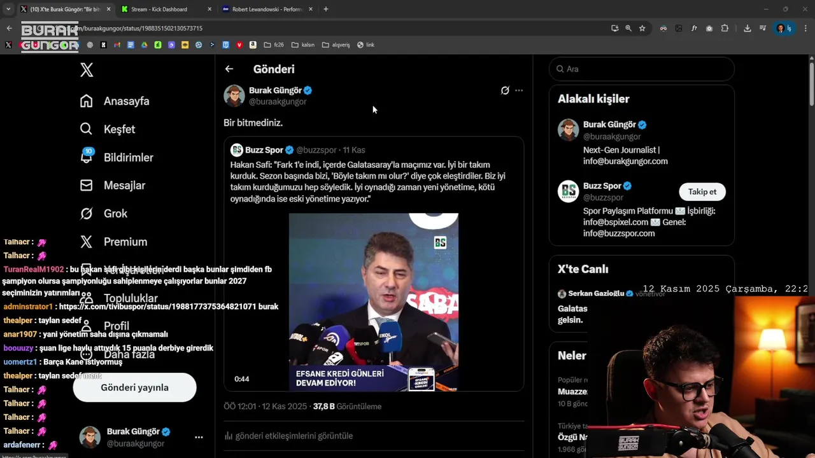Image resolution: width=815 pixels, height=458 pixels.
Task: Click tivibuspor link in chat overlay
Action: (x=157, y=307)
